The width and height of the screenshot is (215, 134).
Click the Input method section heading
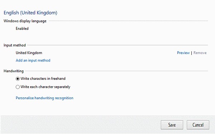tap(15, 45)
